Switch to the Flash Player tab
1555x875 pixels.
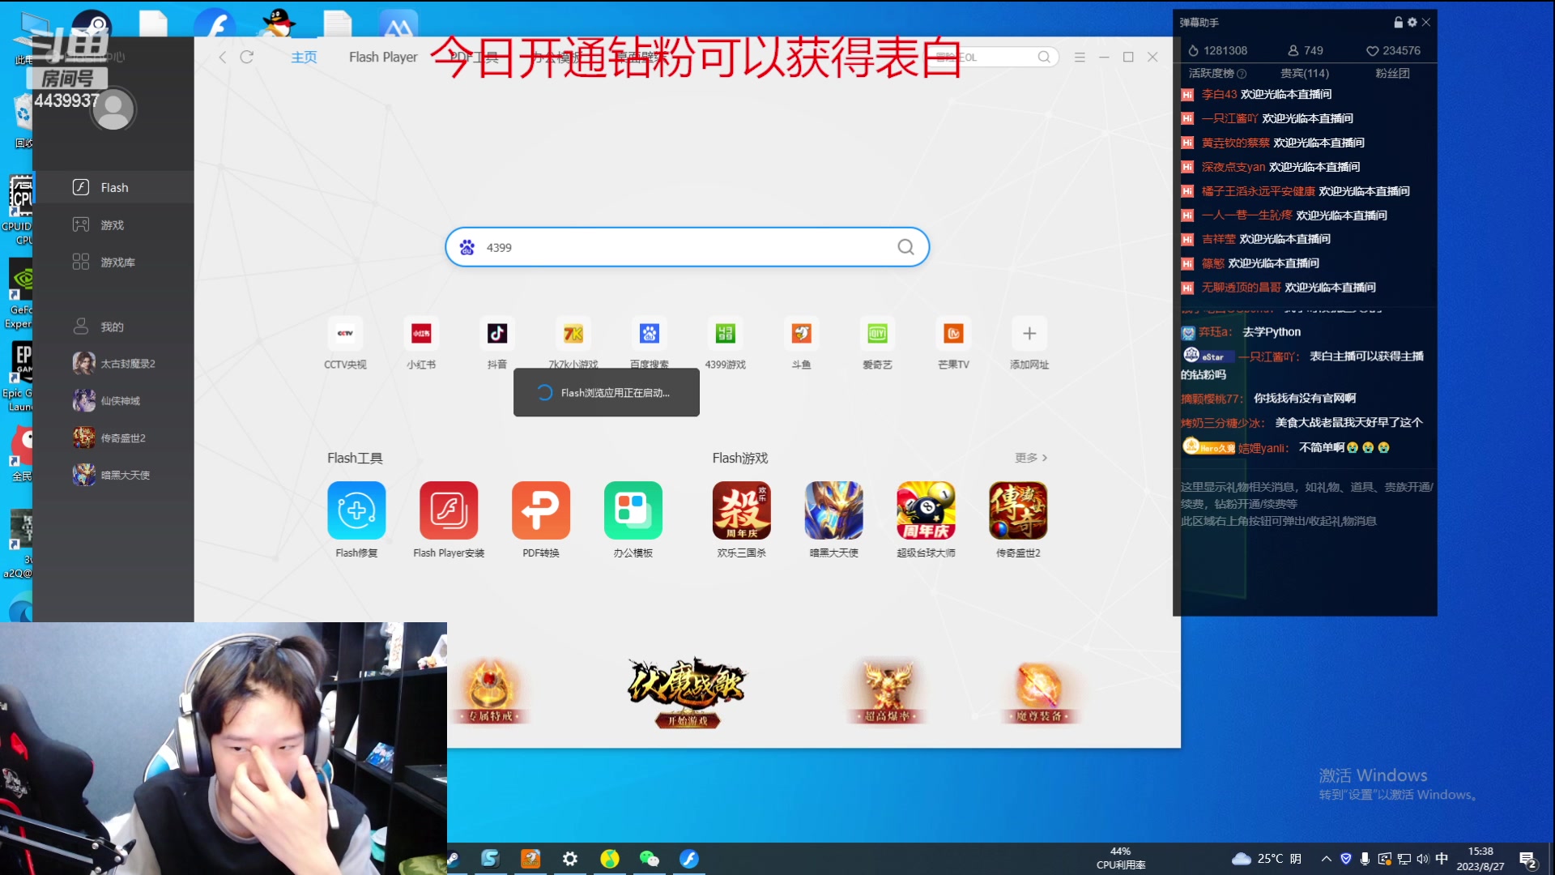(383, 57)
